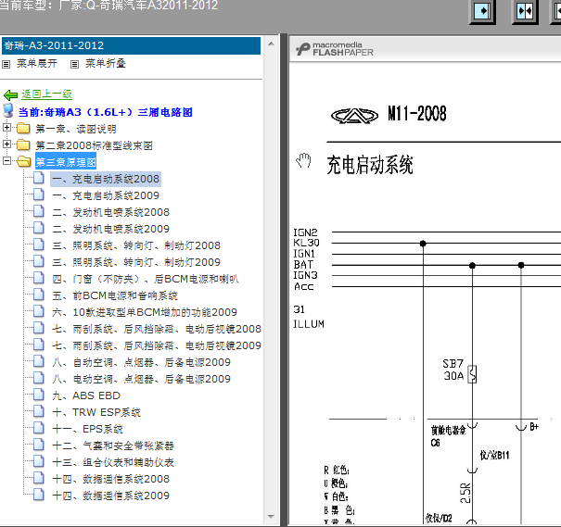The width and height of the screenshot is (561, 527).
Task: Open 一、充电启动系统2009 diagram
Action: click(106, 195)
